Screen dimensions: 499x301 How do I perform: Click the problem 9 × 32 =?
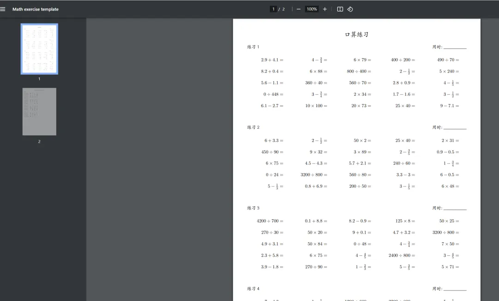[318, 152]
